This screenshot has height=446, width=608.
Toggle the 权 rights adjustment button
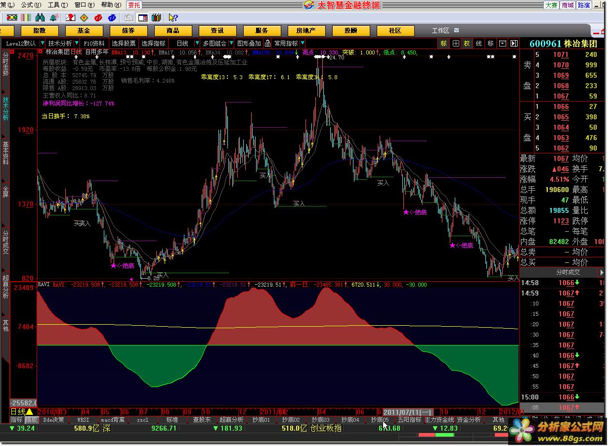467,43
